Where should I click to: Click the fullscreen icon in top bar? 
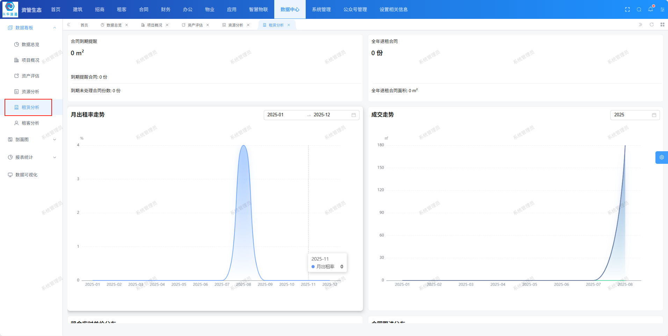point(627,9)
